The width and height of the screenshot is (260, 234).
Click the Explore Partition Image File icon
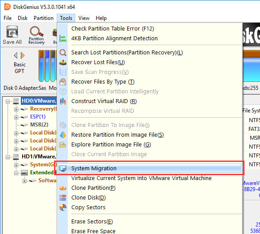click(x=63, y=145)
